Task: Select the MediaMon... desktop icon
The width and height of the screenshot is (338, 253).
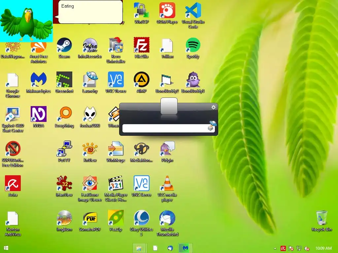Action: [x=141, y=152]
